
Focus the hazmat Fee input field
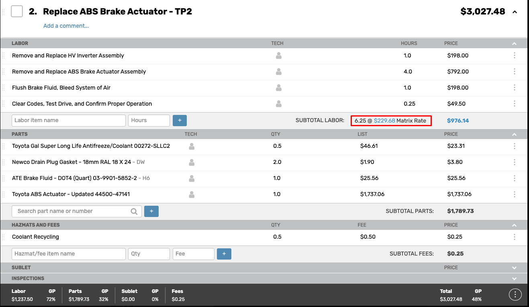pos(194,254)
